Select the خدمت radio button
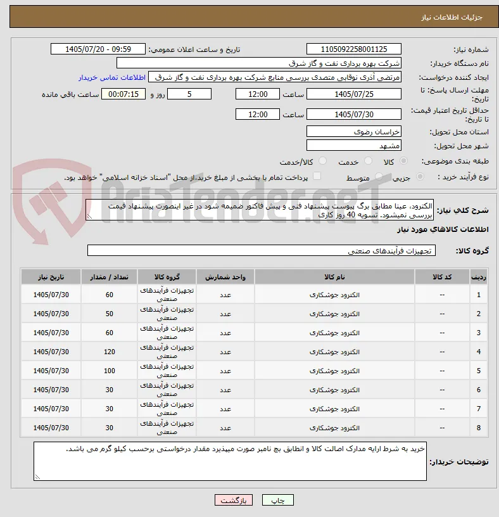499x517 pixels. click(x=368, y=161)
